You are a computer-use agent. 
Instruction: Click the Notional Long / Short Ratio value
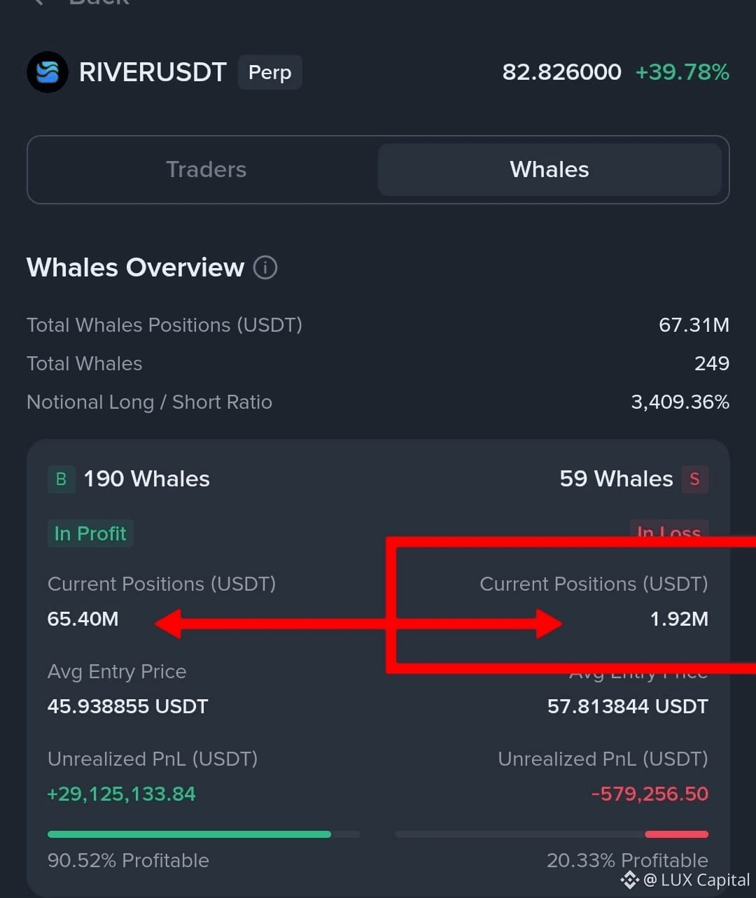[680, 402]
